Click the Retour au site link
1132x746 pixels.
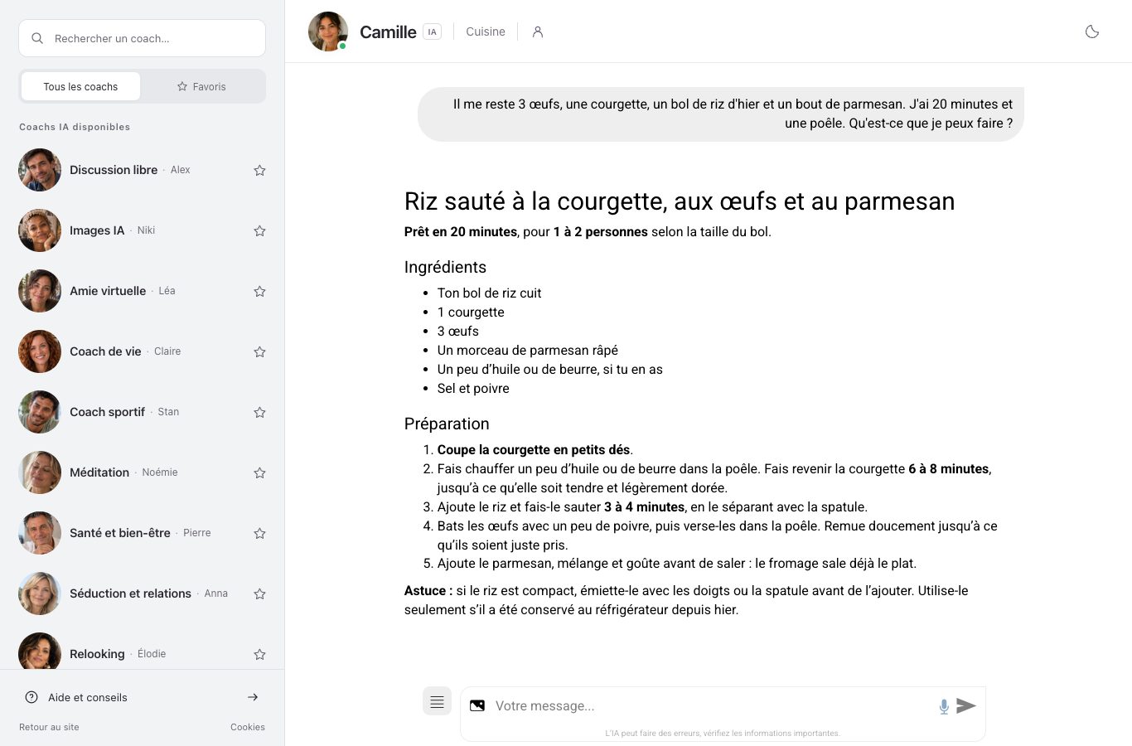[49, 727]
